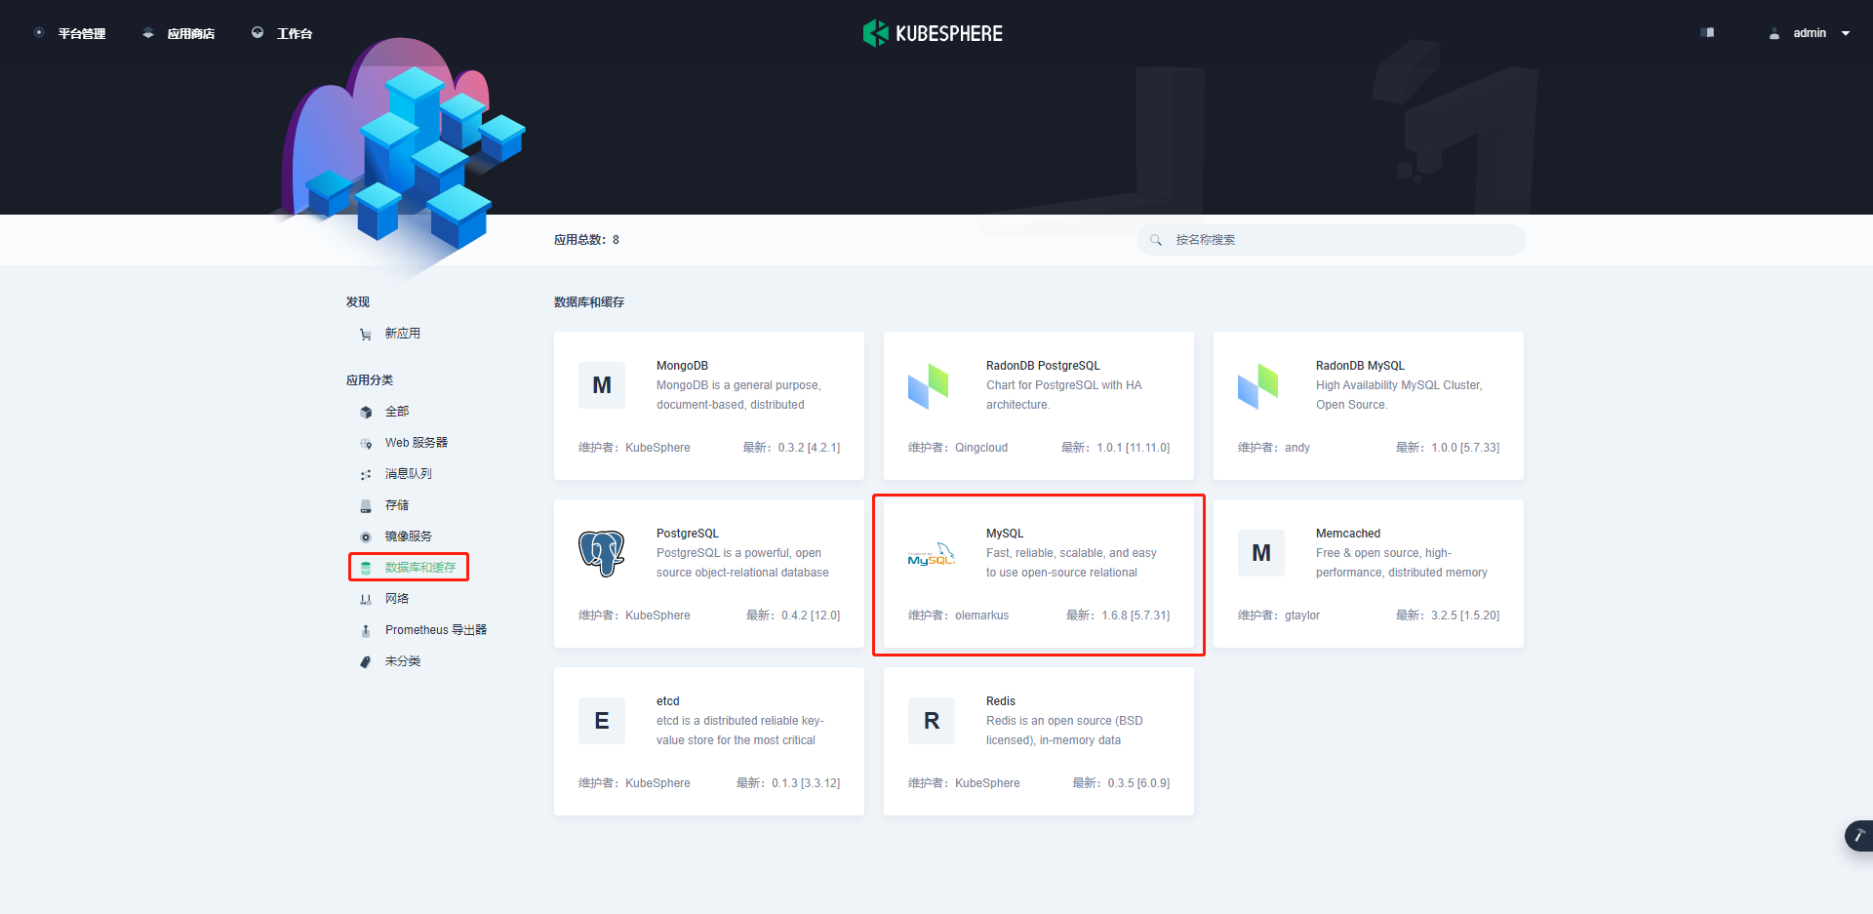Select the 网络 category

pyautogui.click(x=396, y=599)
